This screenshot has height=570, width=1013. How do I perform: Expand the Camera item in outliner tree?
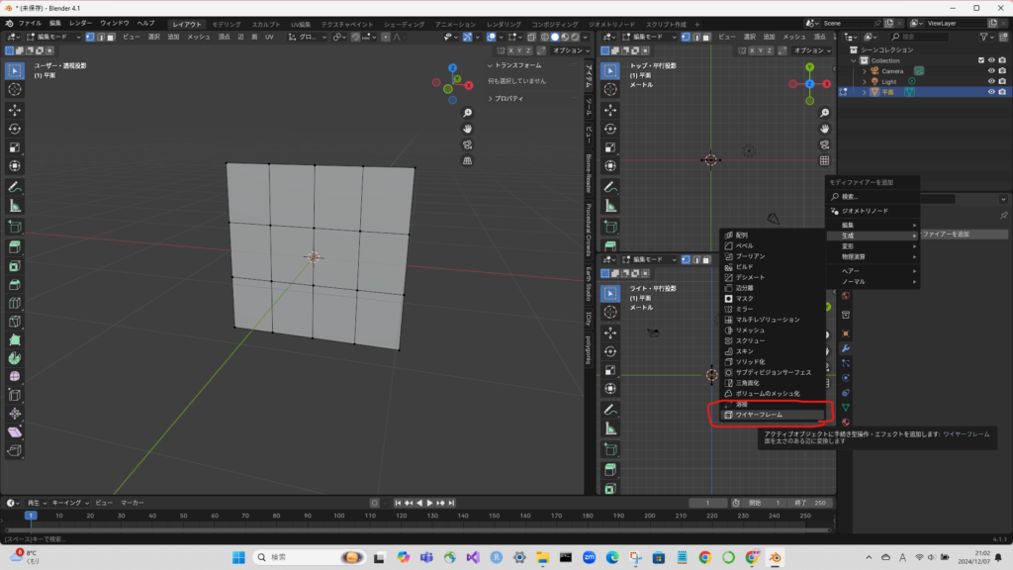point(864,71)
